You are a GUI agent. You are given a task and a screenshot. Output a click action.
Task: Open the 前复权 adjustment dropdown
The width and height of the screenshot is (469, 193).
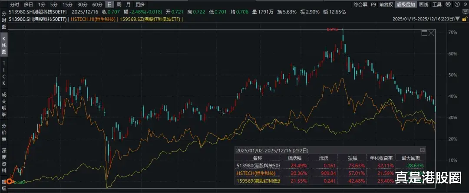tap(386, 4)
